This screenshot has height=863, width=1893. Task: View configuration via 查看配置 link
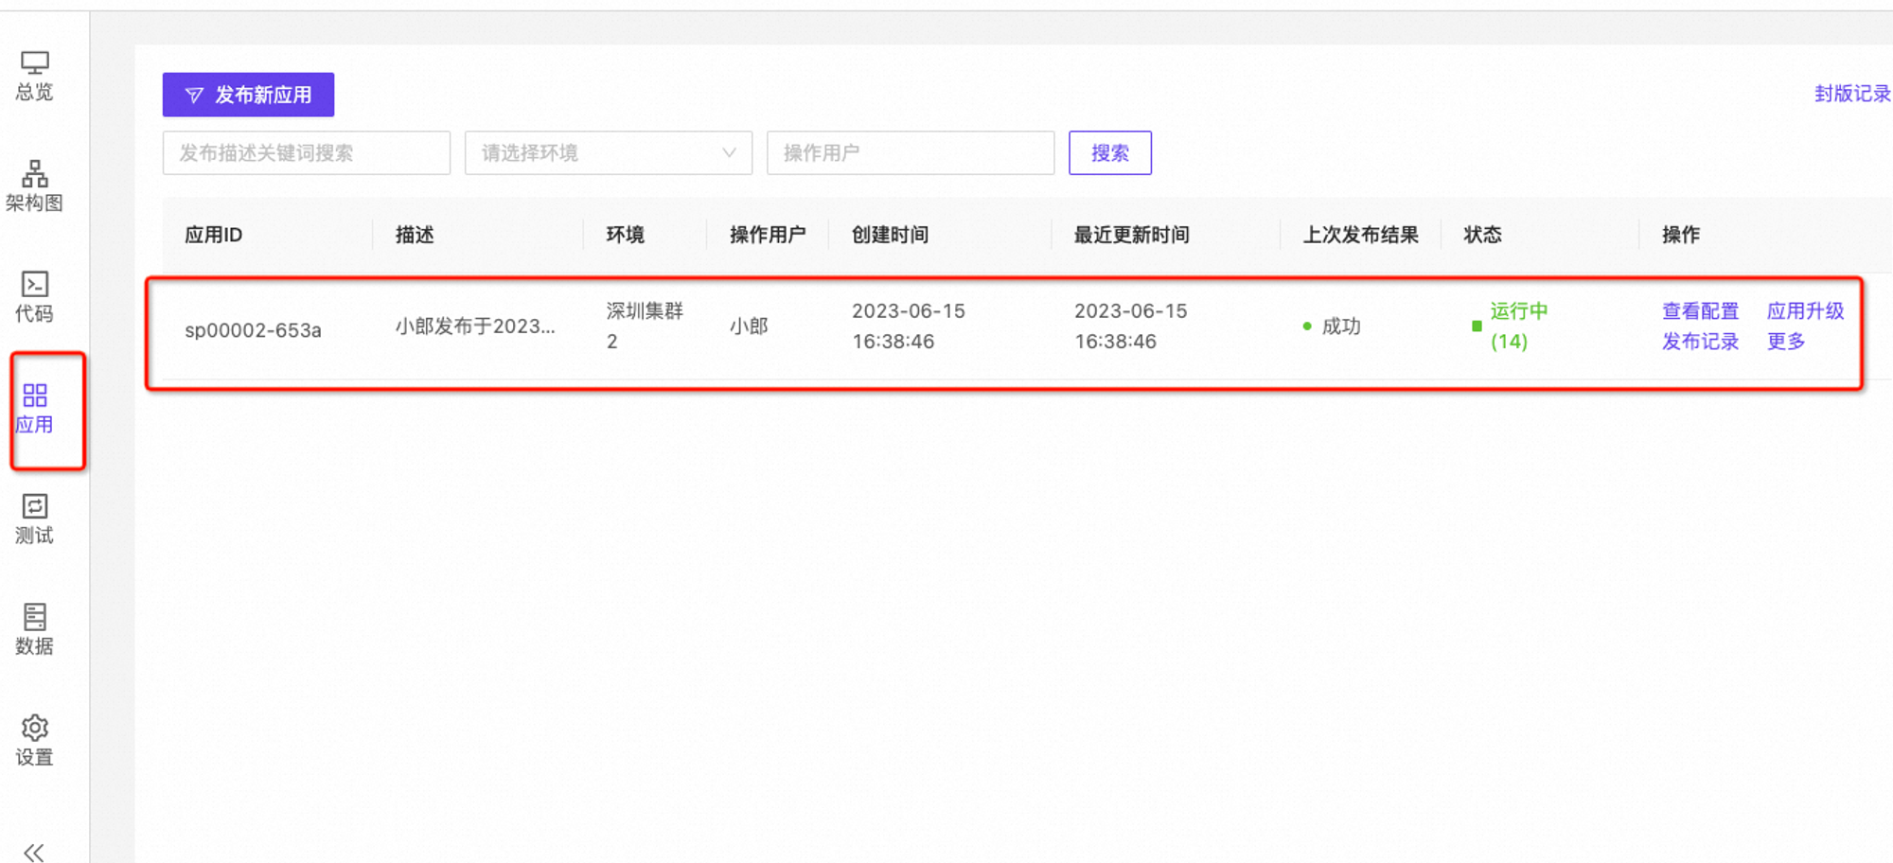1699,310
